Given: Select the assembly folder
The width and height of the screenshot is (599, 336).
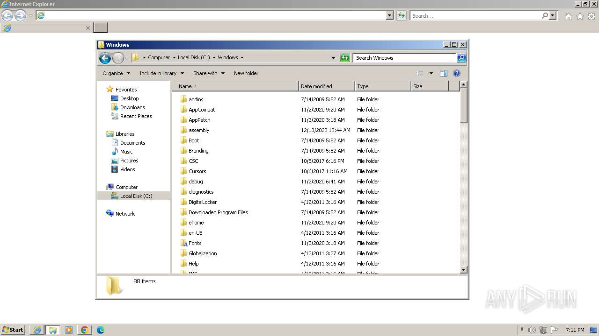Looking at the screenshot, I should click(x=199, y=130).
